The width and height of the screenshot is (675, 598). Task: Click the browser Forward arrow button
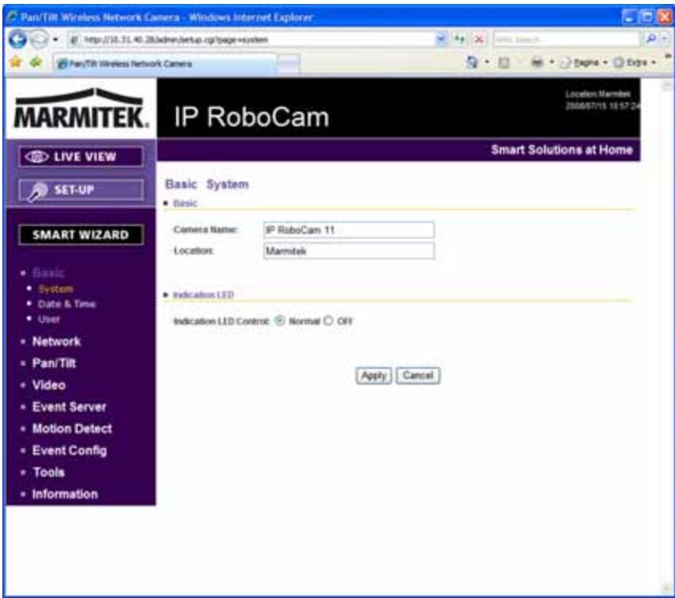pyautogui.click(x=40, y=40)
